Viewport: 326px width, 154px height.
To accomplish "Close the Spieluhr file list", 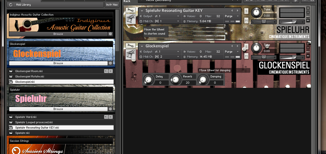I will [x=111, y=117].
